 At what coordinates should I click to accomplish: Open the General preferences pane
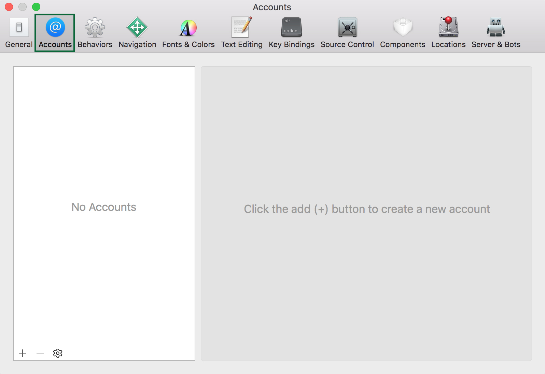(19, 33)
